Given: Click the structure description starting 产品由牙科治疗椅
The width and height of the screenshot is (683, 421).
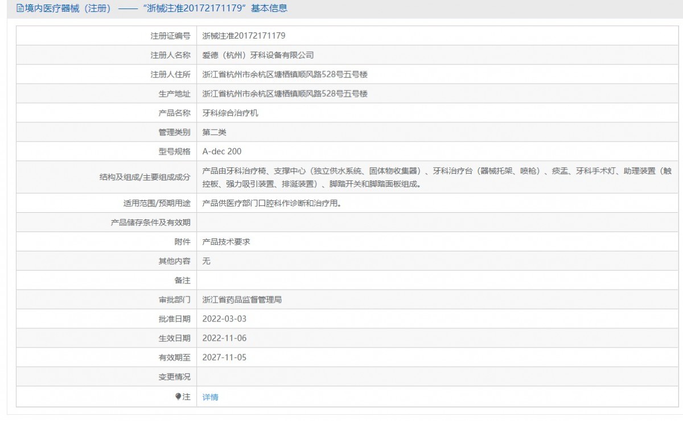Looking at the screenshot, I should pos(437,178).
